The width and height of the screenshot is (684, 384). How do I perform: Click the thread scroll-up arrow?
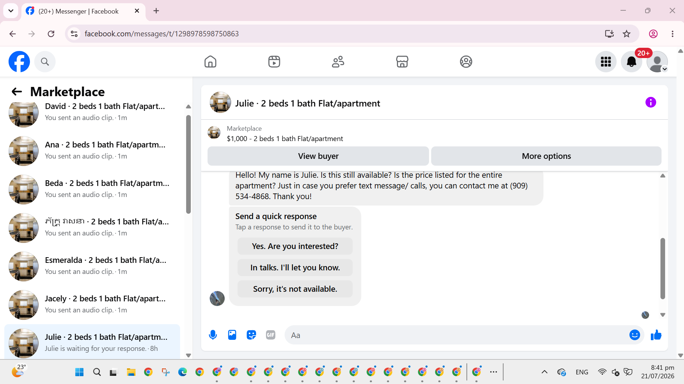[663, 176]
